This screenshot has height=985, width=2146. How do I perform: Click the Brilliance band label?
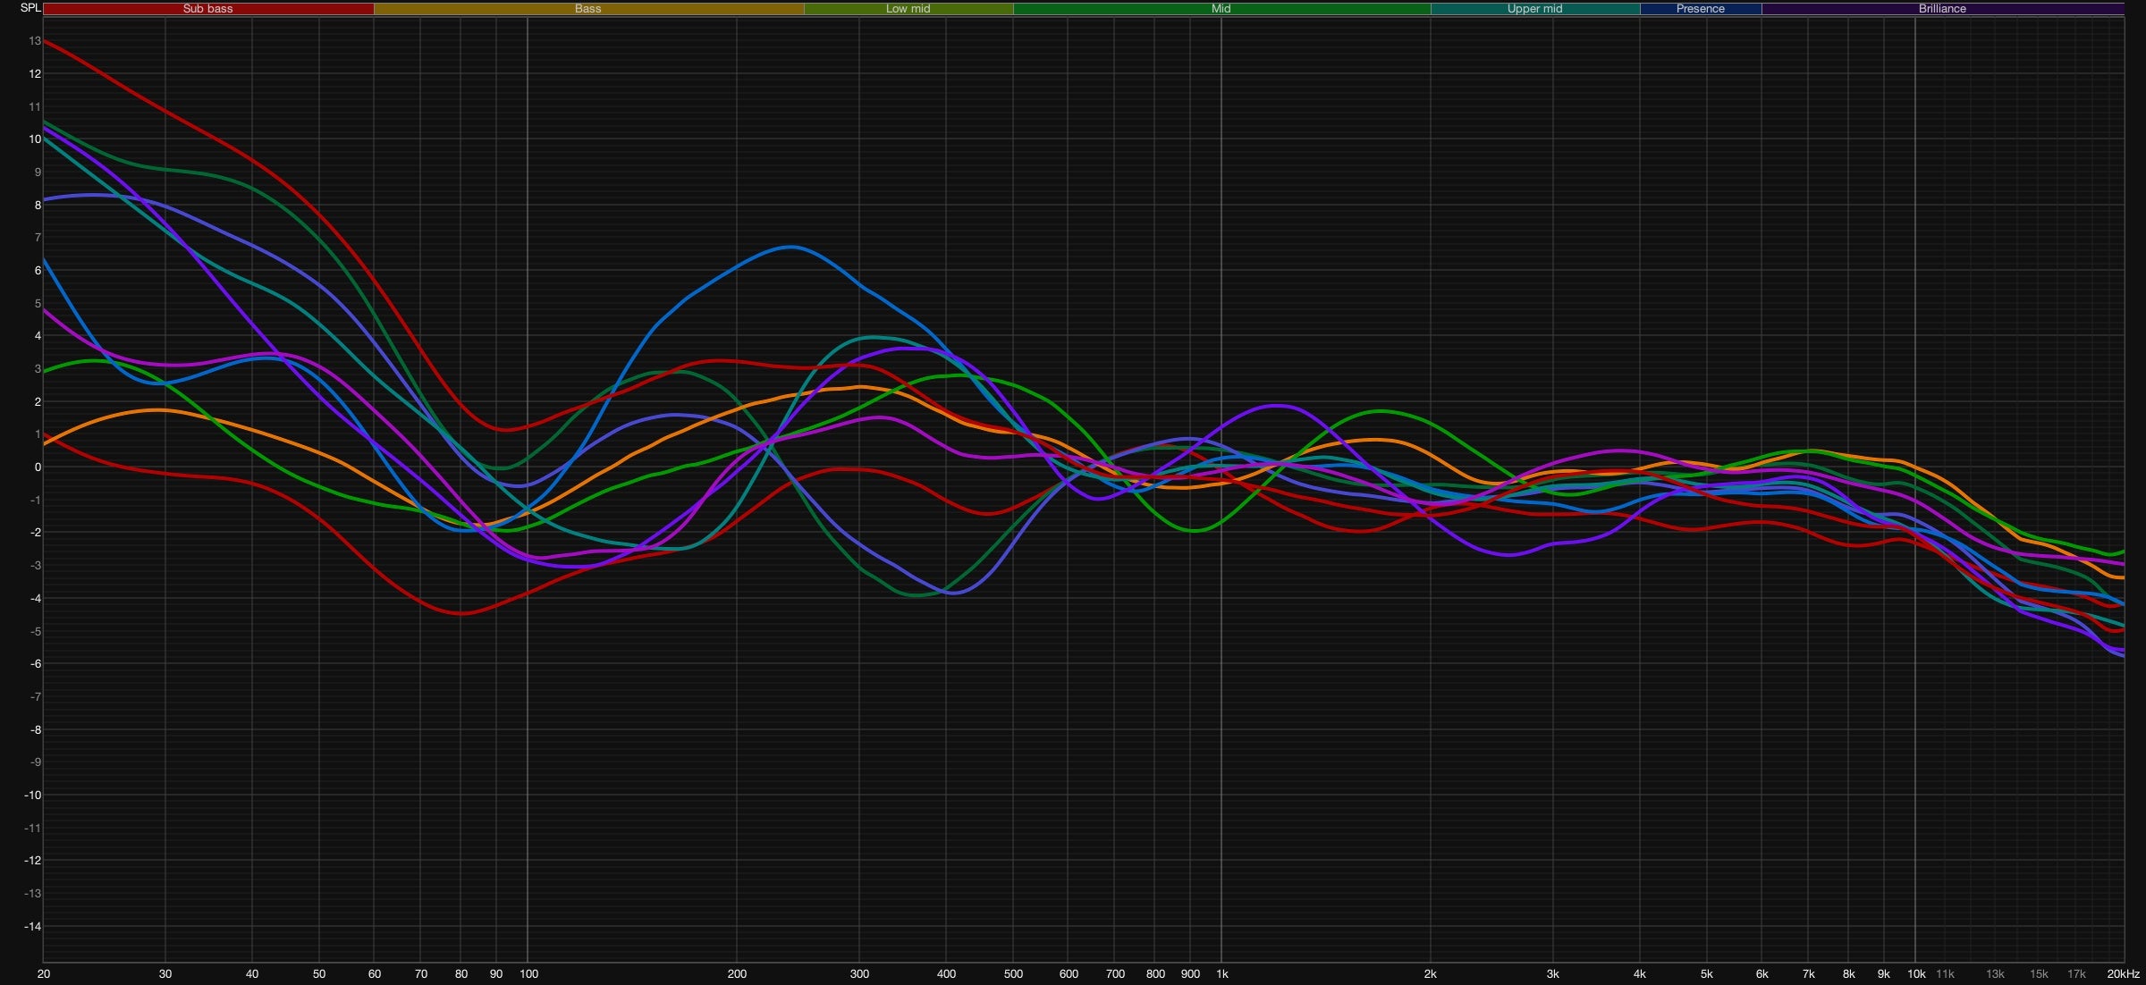1942,9
